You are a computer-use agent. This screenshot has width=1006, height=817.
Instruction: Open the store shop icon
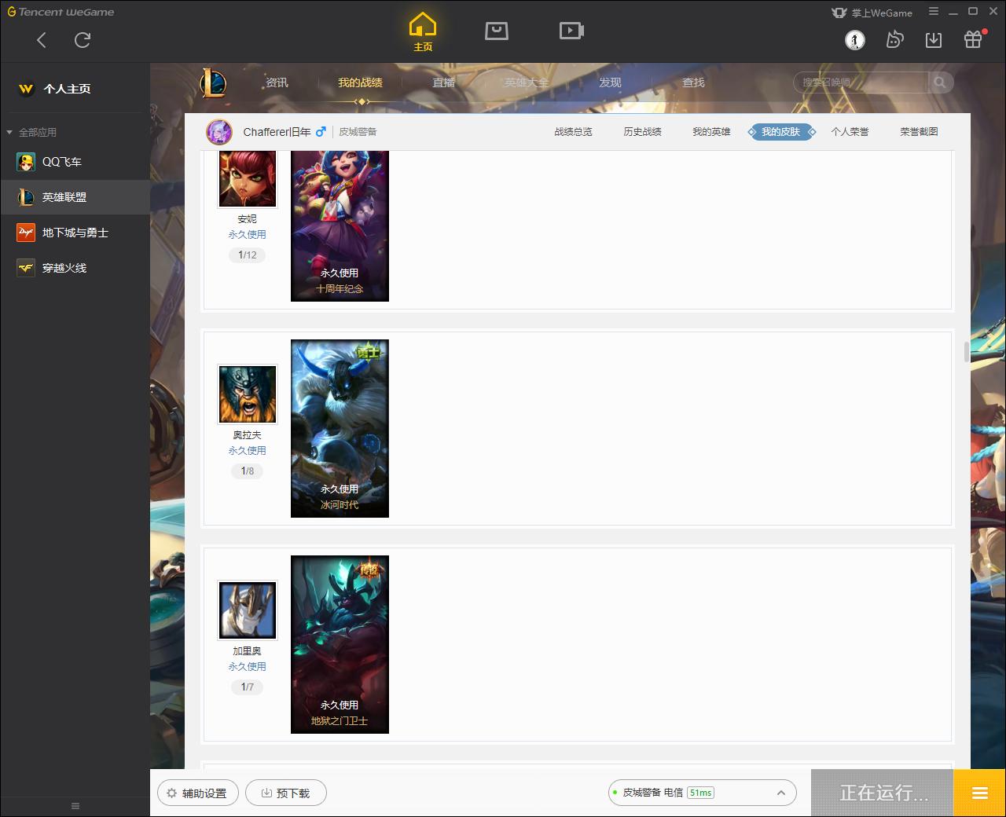pyautogui.click(x=497, y=31)
